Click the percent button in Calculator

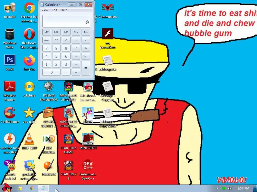pyautogui.click(x=86, y=48)
